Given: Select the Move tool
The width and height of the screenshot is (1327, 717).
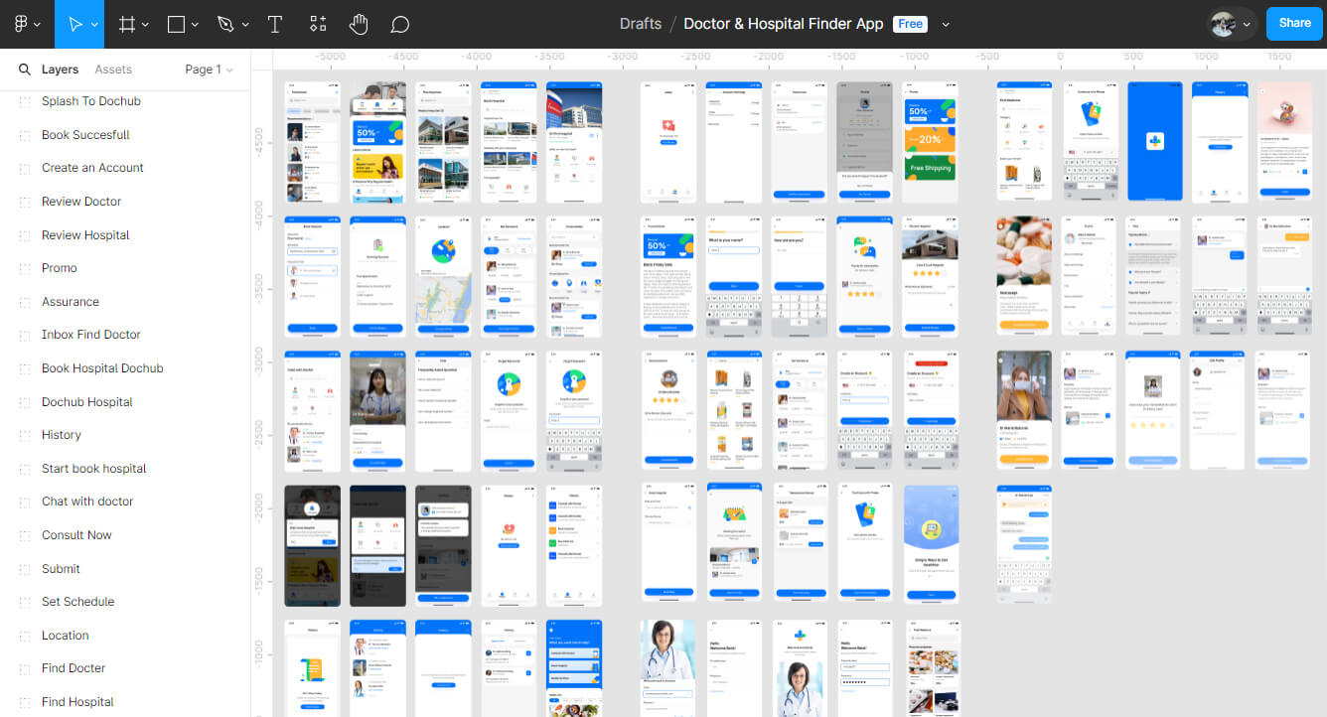Looking at the screenshot, I should (x=74, y=24).
